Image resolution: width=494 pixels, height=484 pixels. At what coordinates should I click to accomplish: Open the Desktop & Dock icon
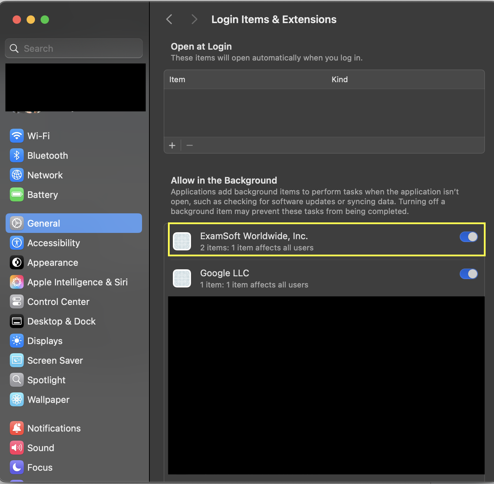coord(17,321)
